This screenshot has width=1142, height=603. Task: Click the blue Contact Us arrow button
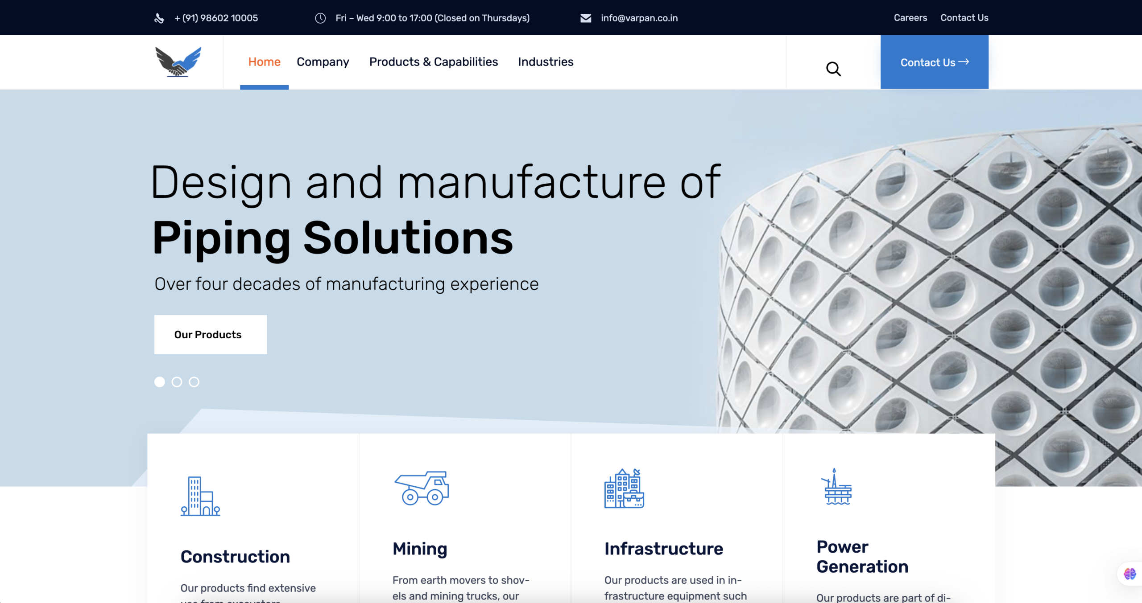coord(934,62)
